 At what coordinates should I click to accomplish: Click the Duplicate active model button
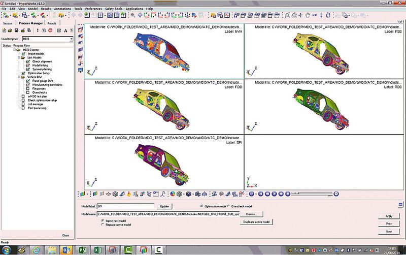(256, 222)
